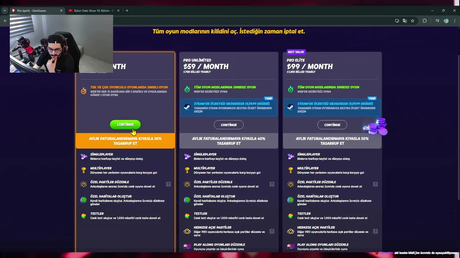The image size is (460, 258).
Task: Click the Özel Haritalar globe icon in first plan
Action: tap(84, 200)
